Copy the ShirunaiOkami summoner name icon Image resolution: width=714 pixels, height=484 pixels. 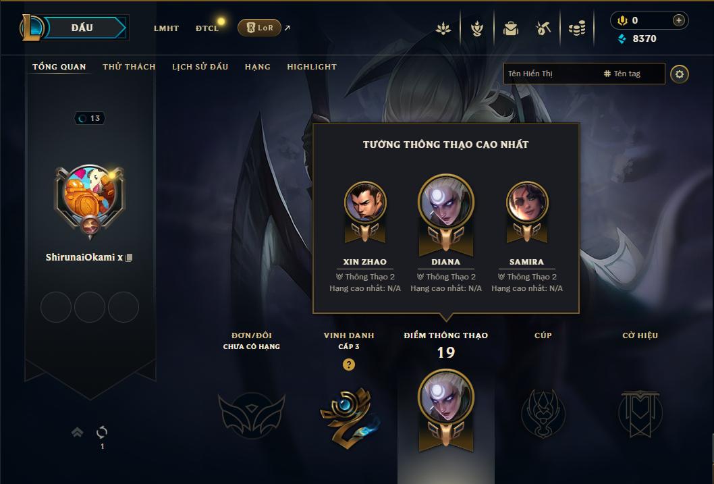coord(129,258)
